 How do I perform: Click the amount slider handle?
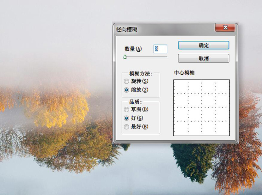tap(125, 57)
